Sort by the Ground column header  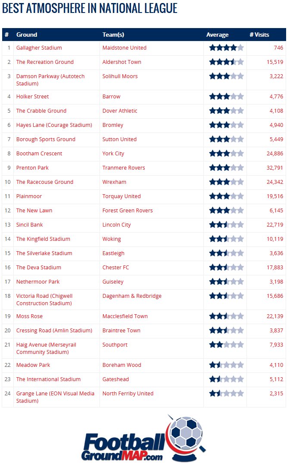click(27, 35)
